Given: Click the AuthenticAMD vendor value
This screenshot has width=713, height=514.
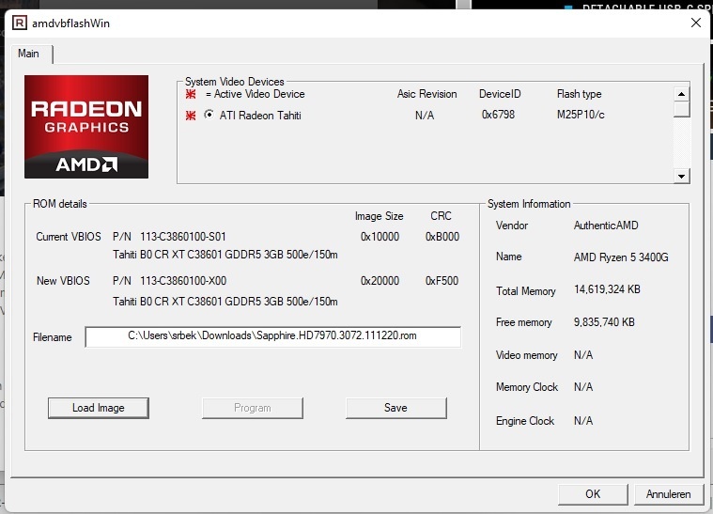Looking at the screenshot, I should [606, 226].
